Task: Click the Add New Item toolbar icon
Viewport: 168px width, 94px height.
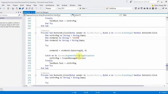Action: (13, 8)
